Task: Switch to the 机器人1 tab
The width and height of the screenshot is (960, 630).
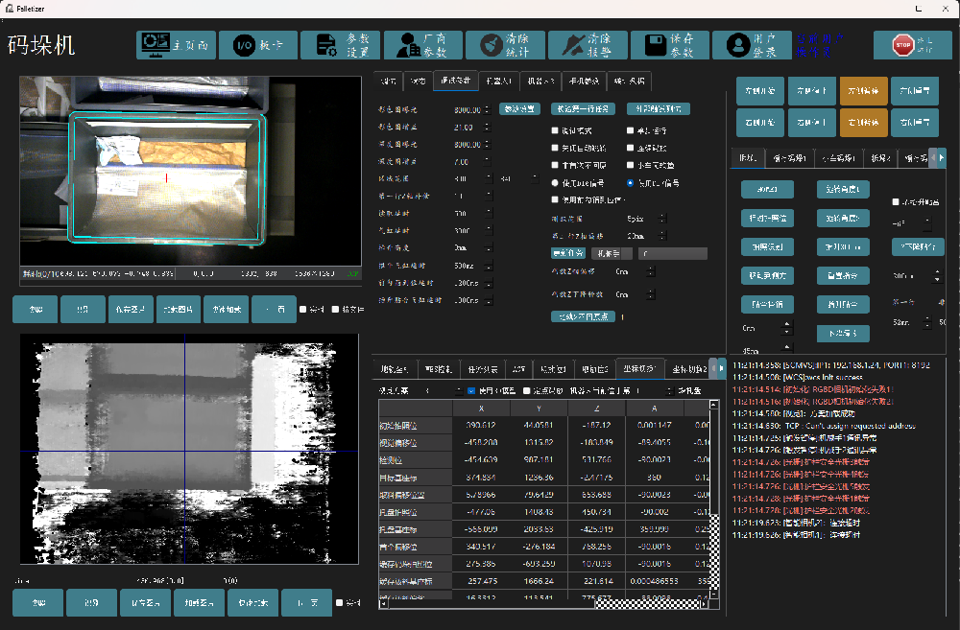Action: click(499, 81)
